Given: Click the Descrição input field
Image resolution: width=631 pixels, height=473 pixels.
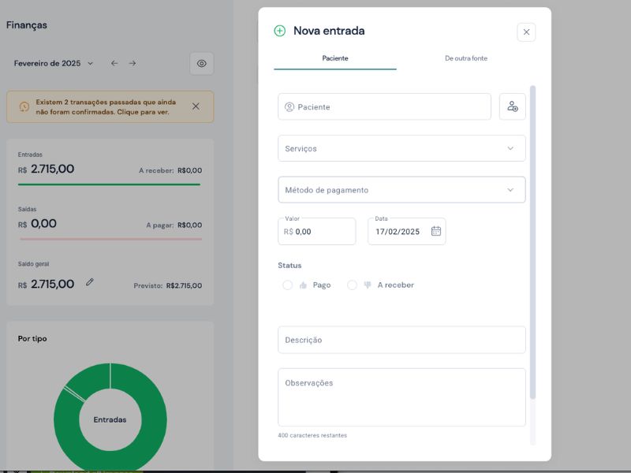Looking at the screenshot, I should [x=401, y=340].
